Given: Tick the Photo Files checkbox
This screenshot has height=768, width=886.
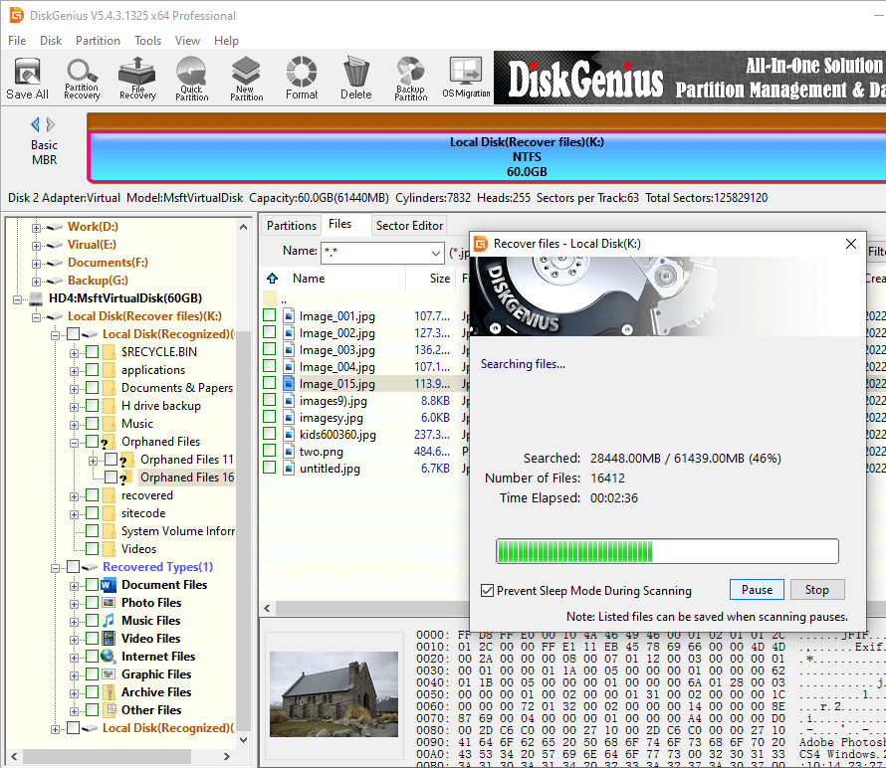Looking at the screenshot, I should tap(93, 603).
